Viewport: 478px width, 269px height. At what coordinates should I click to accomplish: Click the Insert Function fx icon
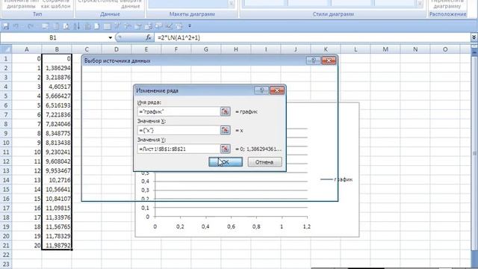(x=149, y=37)
